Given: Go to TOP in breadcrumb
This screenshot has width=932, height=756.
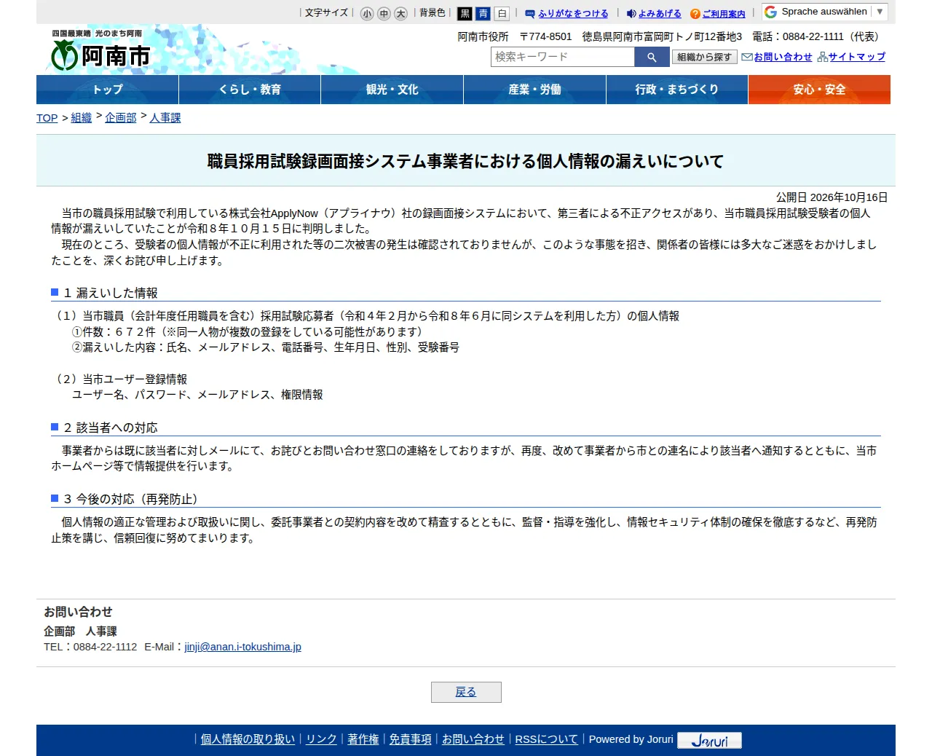Looking at the screenshot, I should tap(47, 118).
